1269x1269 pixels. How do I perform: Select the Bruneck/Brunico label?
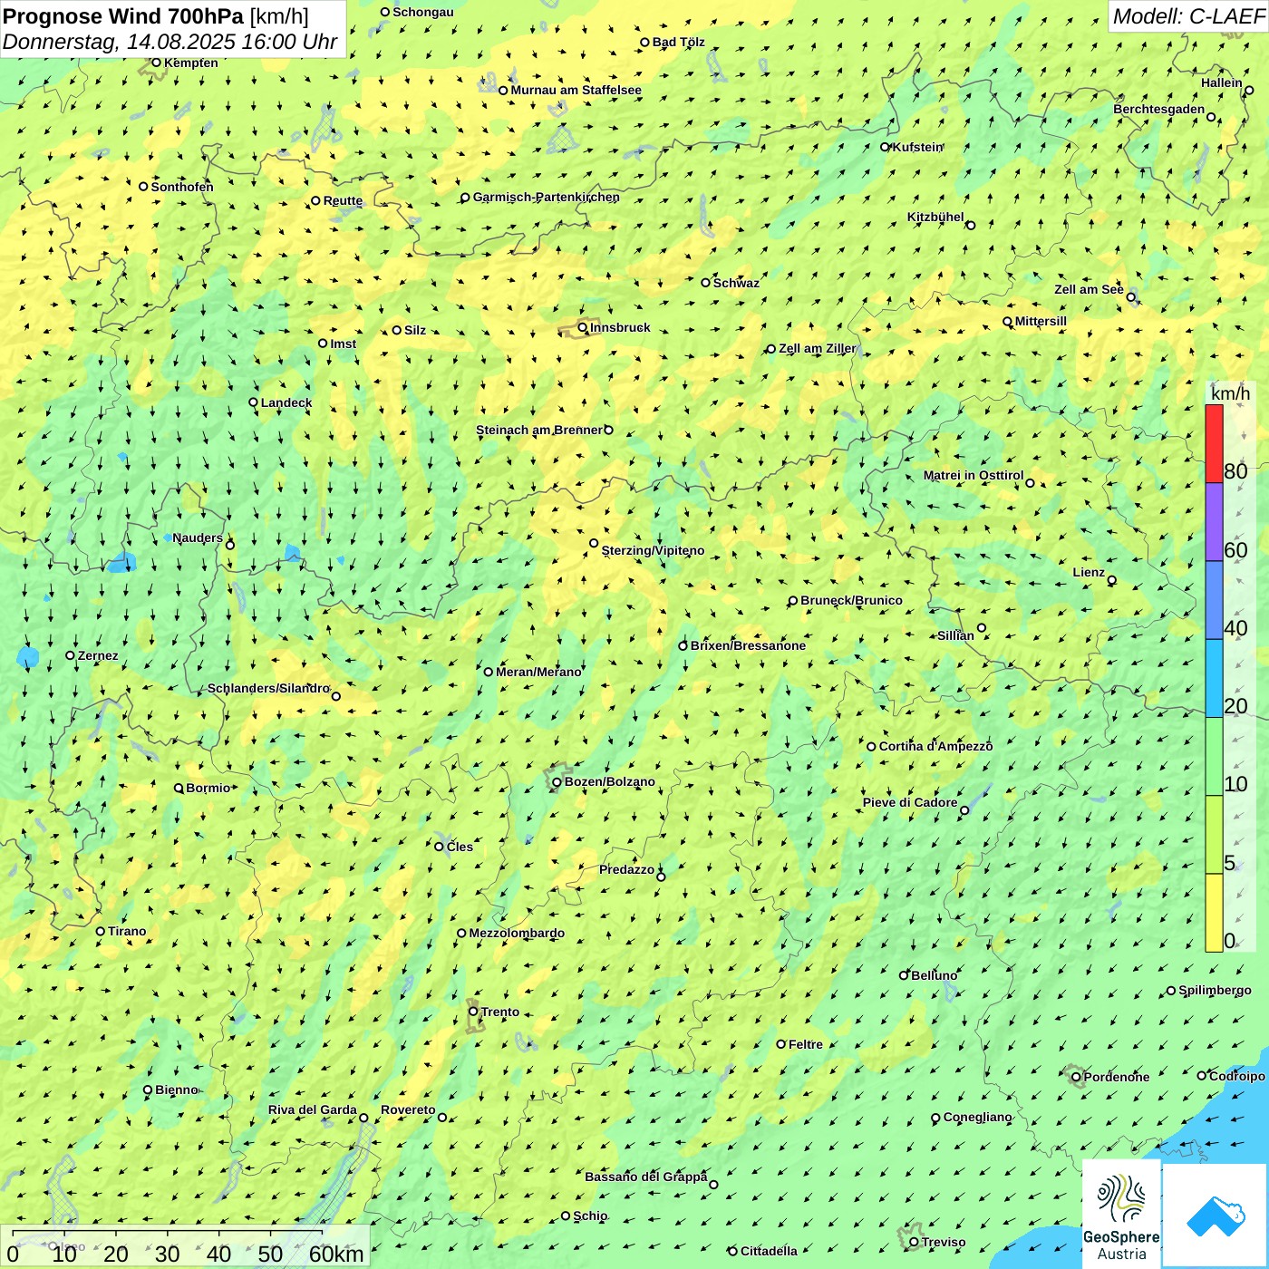(x=851, y=600)
